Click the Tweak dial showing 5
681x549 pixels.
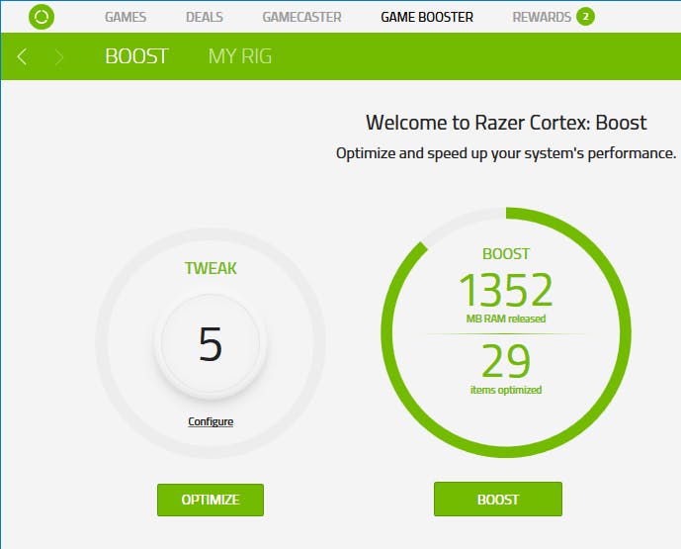(211, 344)
